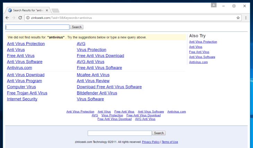Focus the top search text box
253x148 pixels.
click(x=37, y=27)
